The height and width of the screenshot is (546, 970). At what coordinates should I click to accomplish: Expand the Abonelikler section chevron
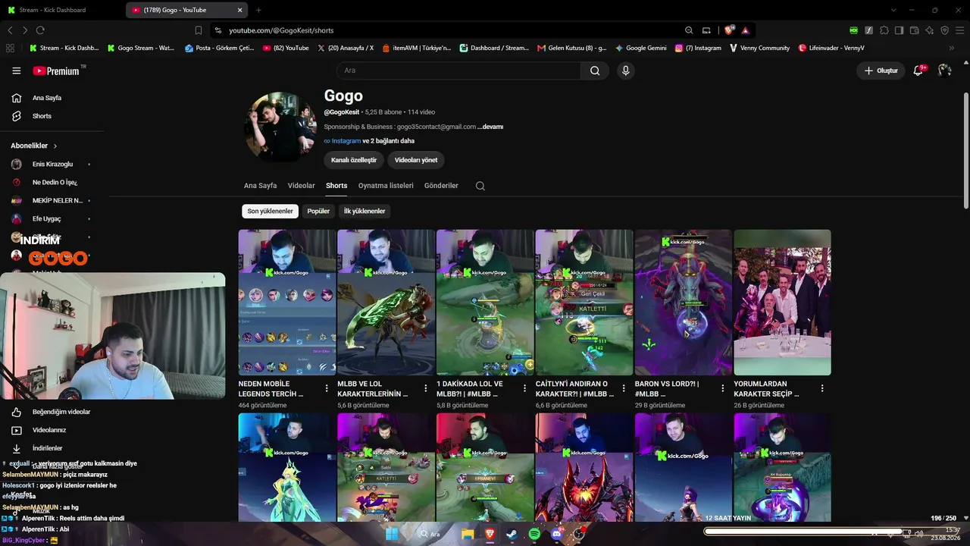click(x=55, y=146)
